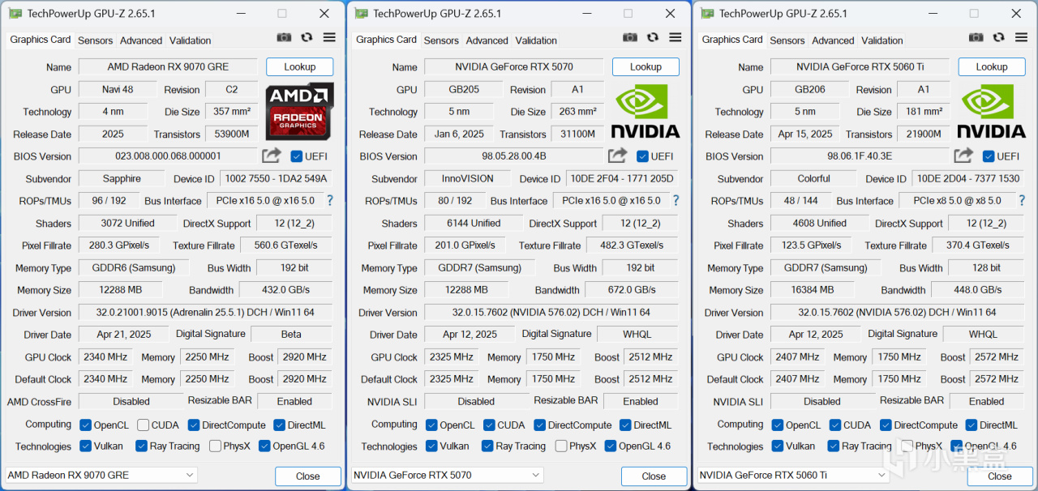Image resolution: width=1038 pixels, height=491 pixels.
Task: Open hamburger menu in RTX 5060 Ti window
Action: pyautogui.click(x=1022, y=37)
